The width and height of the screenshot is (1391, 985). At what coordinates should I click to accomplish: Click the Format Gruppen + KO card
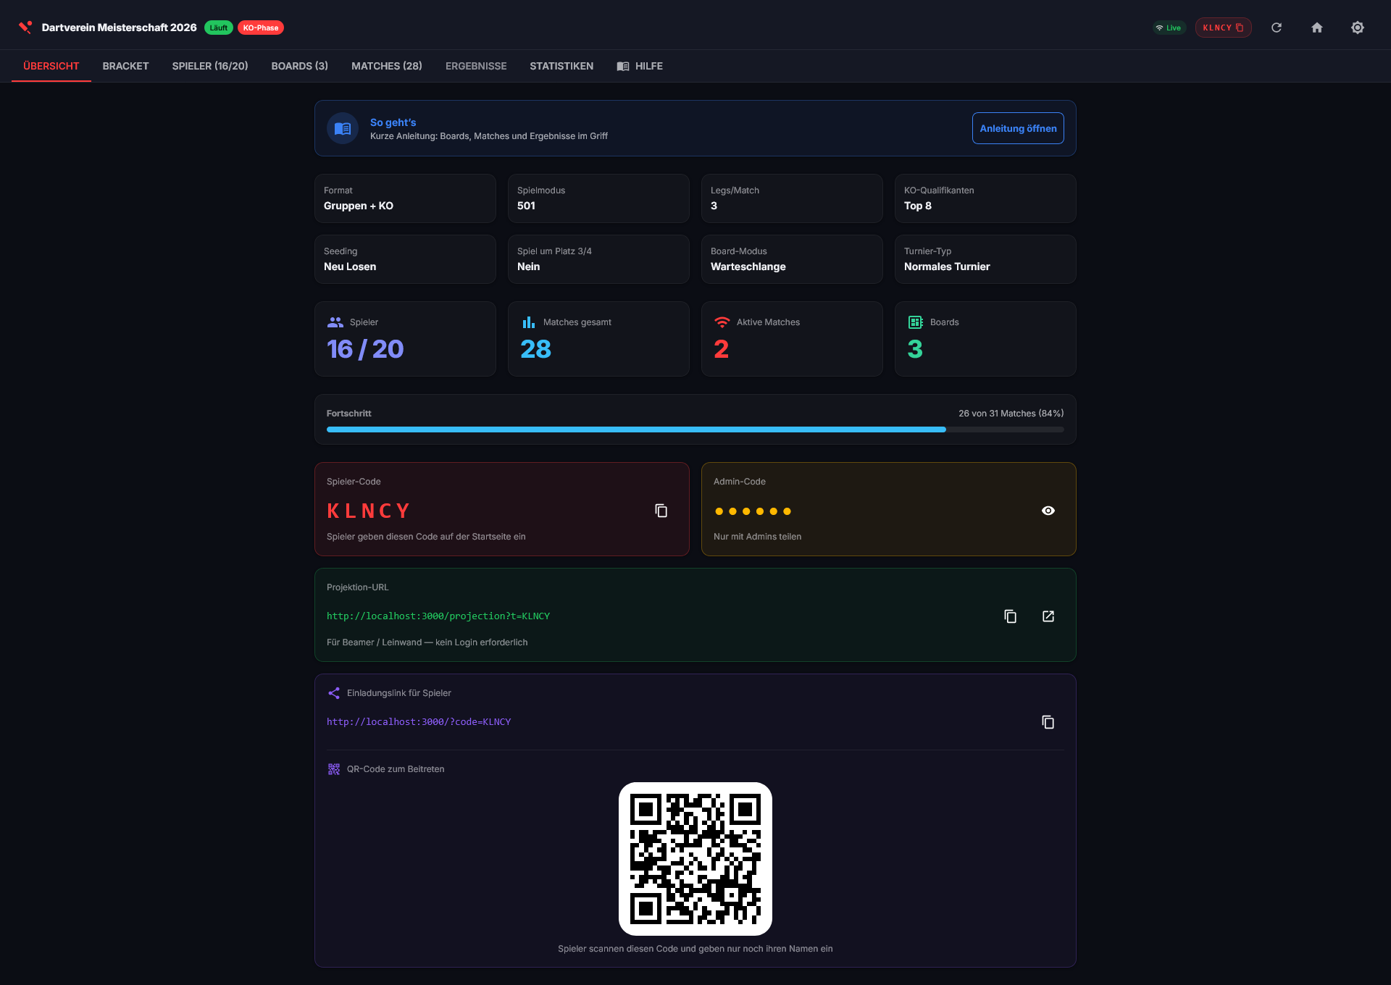(x=405, y=198)
